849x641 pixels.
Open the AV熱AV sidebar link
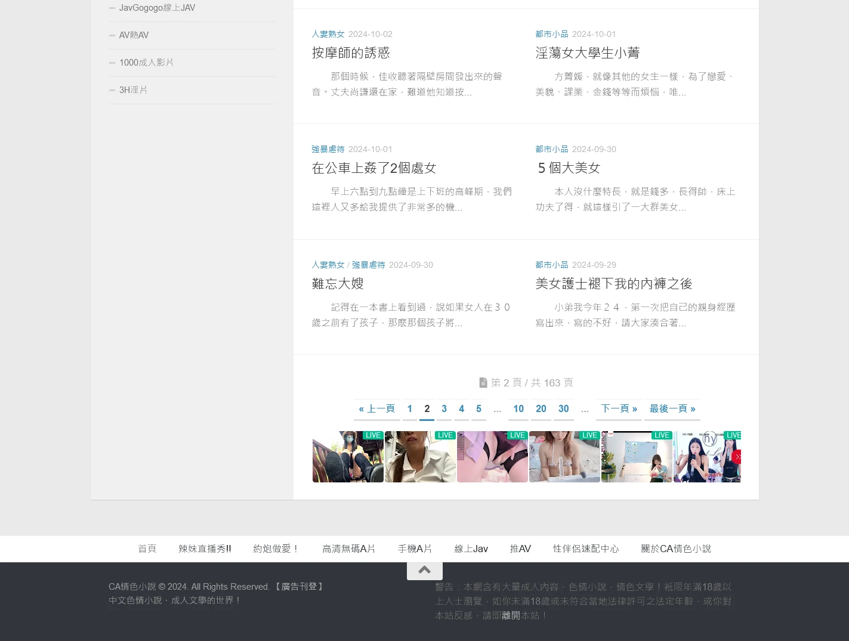tap(134, 35)
